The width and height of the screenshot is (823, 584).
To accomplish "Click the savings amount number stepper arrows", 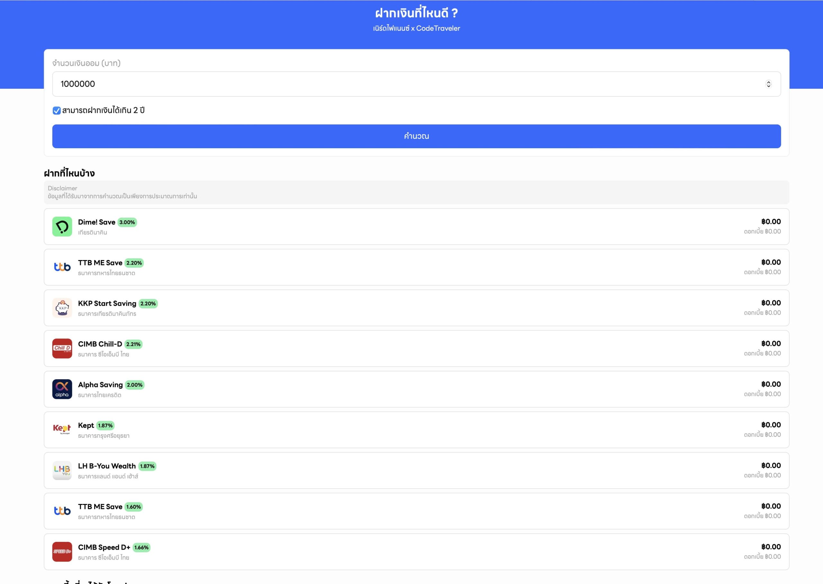I will tap(768, 84).
